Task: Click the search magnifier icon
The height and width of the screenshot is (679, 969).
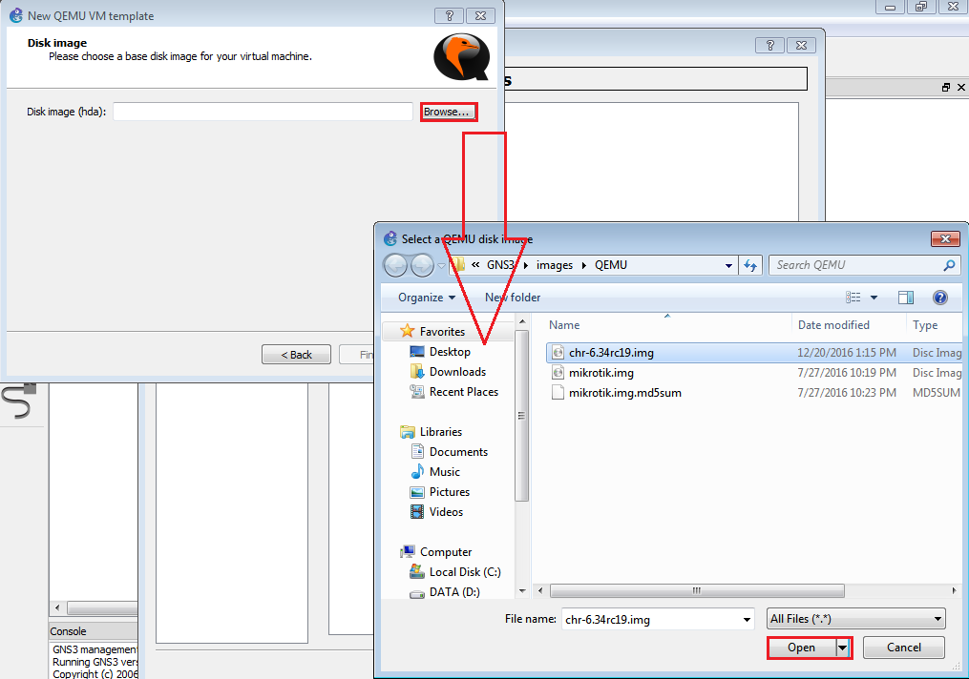Action: 949,265
